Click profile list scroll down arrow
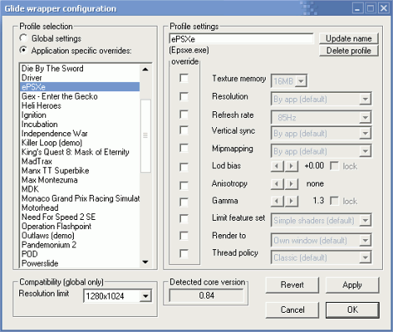 tap(145, 262)
